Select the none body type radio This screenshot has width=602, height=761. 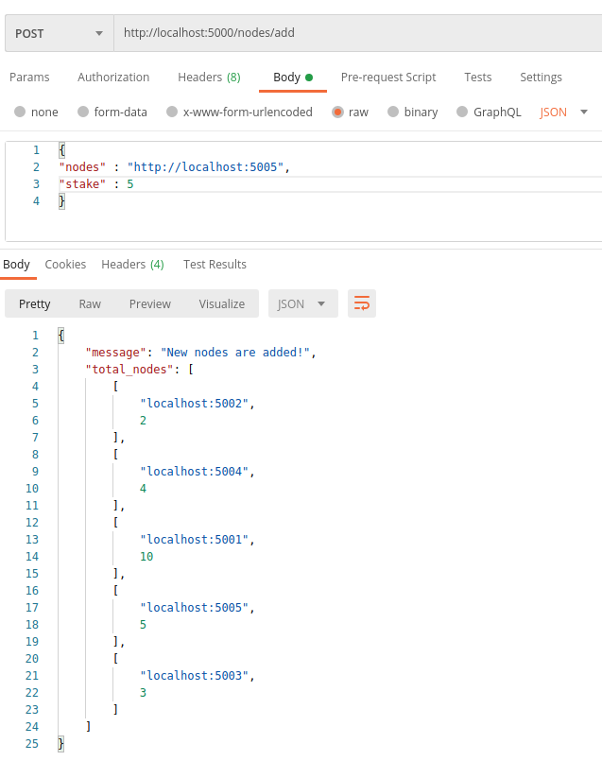coord(20,112)
